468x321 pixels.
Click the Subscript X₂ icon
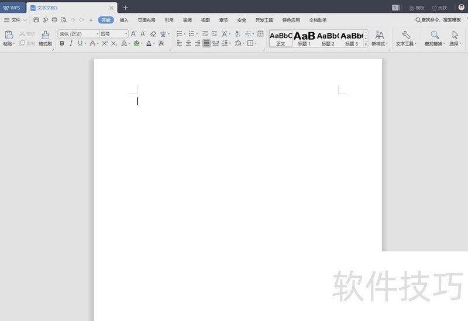[x=114, y=43]
